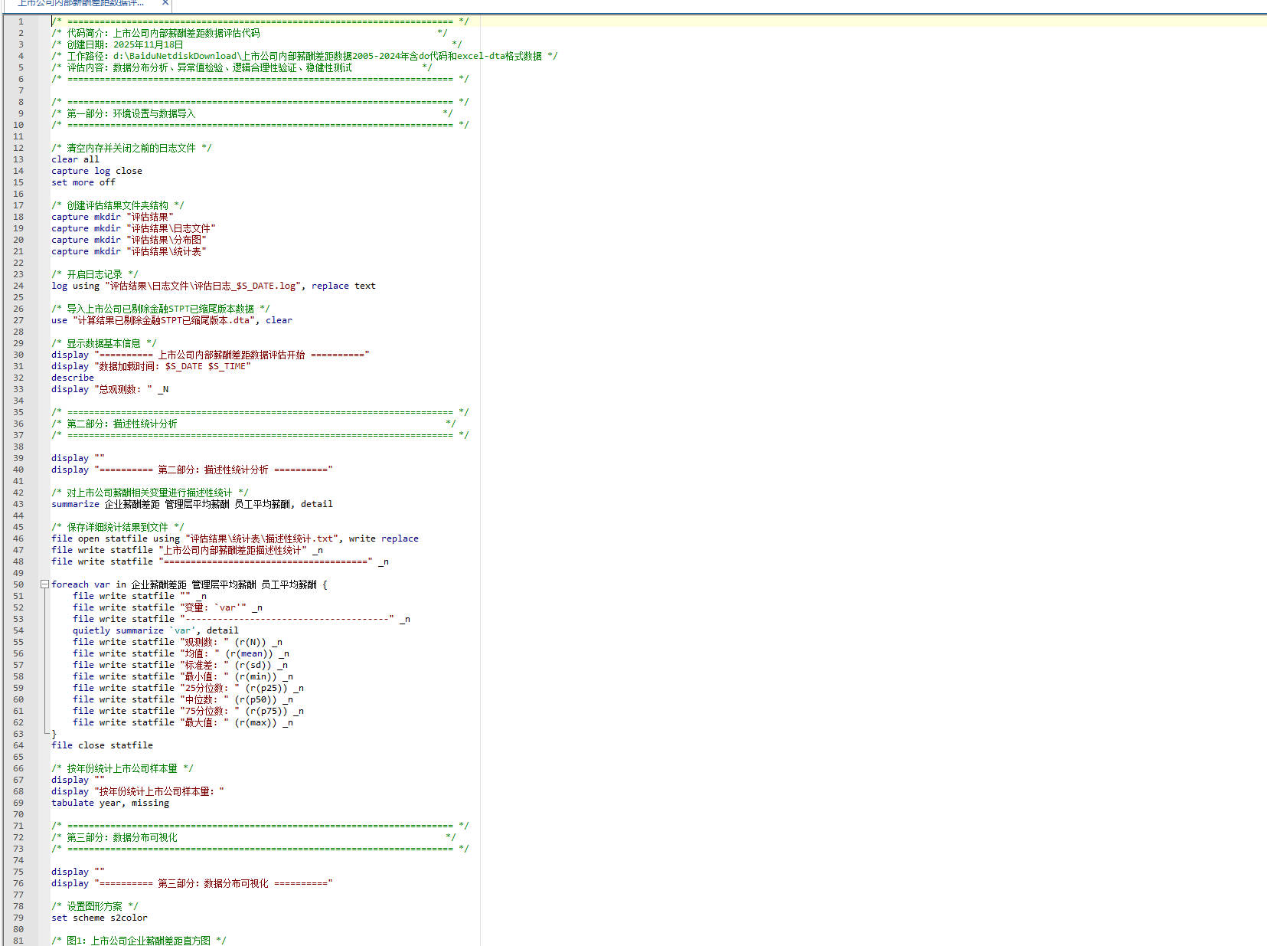Click the file write line '观测数: ' (r(N))
Image resolution: width=1267 pixels, height=946 pixels.
coord(178,642)
